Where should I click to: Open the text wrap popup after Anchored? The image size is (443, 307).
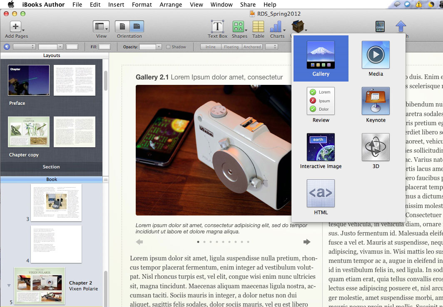(272, 47)
